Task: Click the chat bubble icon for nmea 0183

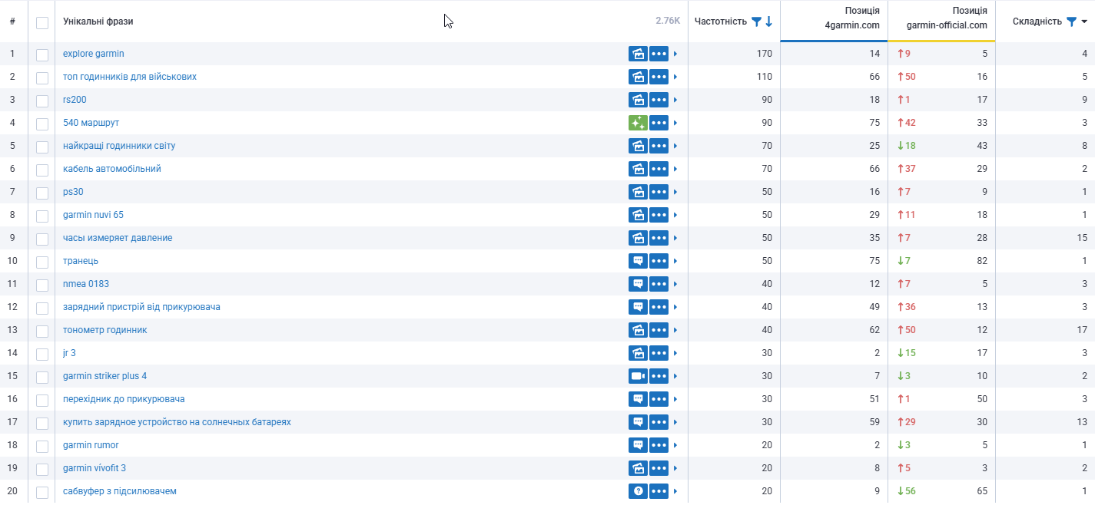Action: click(x=638, y=284)
